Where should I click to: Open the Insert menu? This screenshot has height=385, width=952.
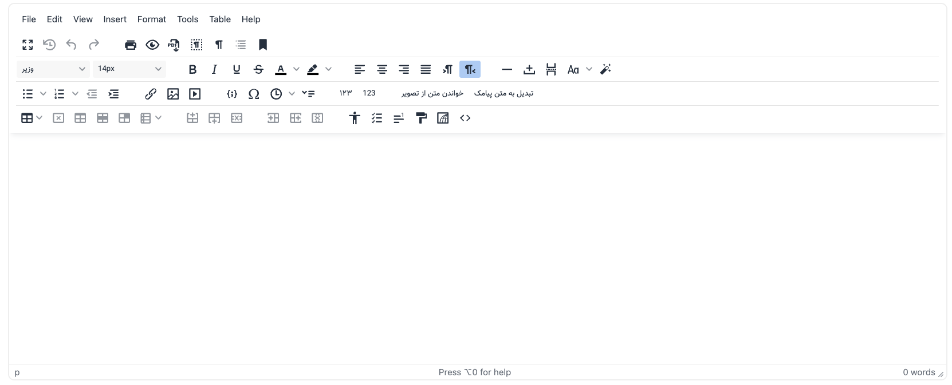tap(115, 19)
